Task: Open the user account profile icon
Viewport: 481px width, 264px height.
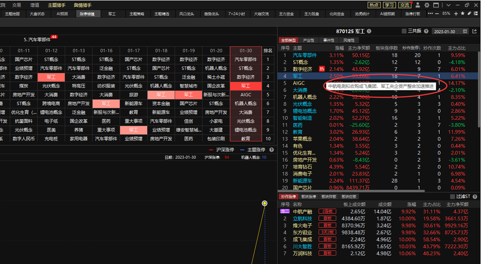Action: click(418, 5)
